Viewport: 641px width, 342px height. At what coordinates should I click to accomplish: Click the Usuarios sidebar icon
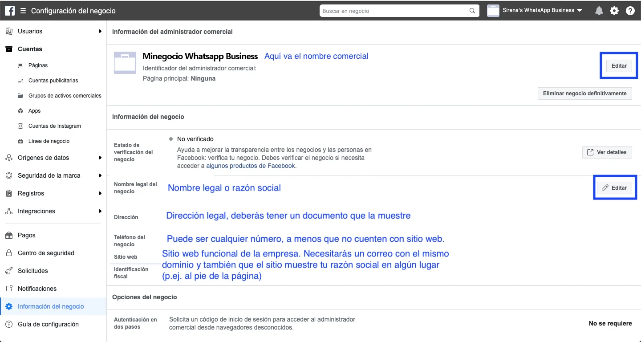[x=9, y=31]
